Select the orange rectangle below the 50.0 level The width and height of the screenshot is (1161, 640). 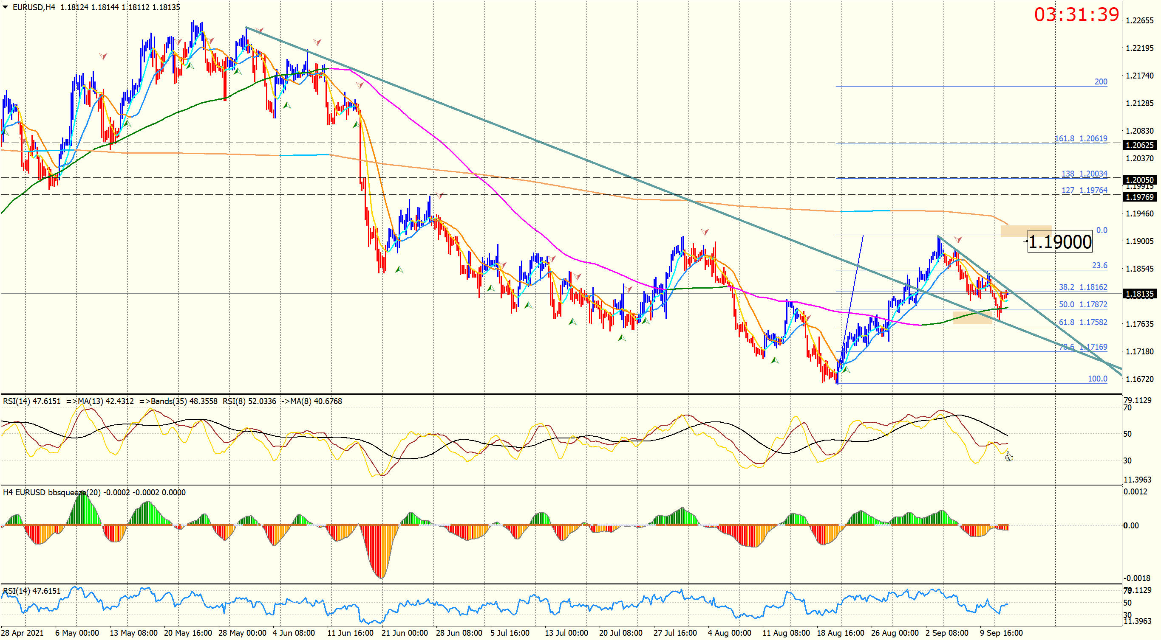972,318
